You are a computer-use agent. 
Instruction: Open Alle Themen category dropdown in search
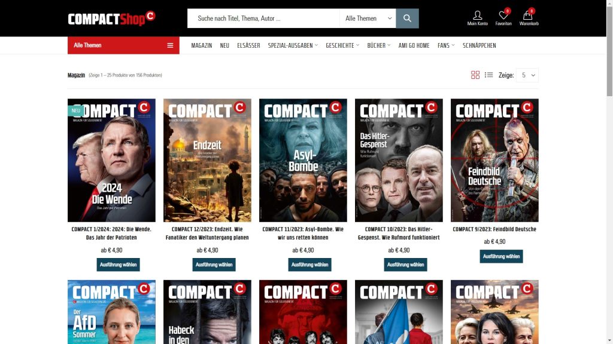pyautogui.click(x=368, y=19)
